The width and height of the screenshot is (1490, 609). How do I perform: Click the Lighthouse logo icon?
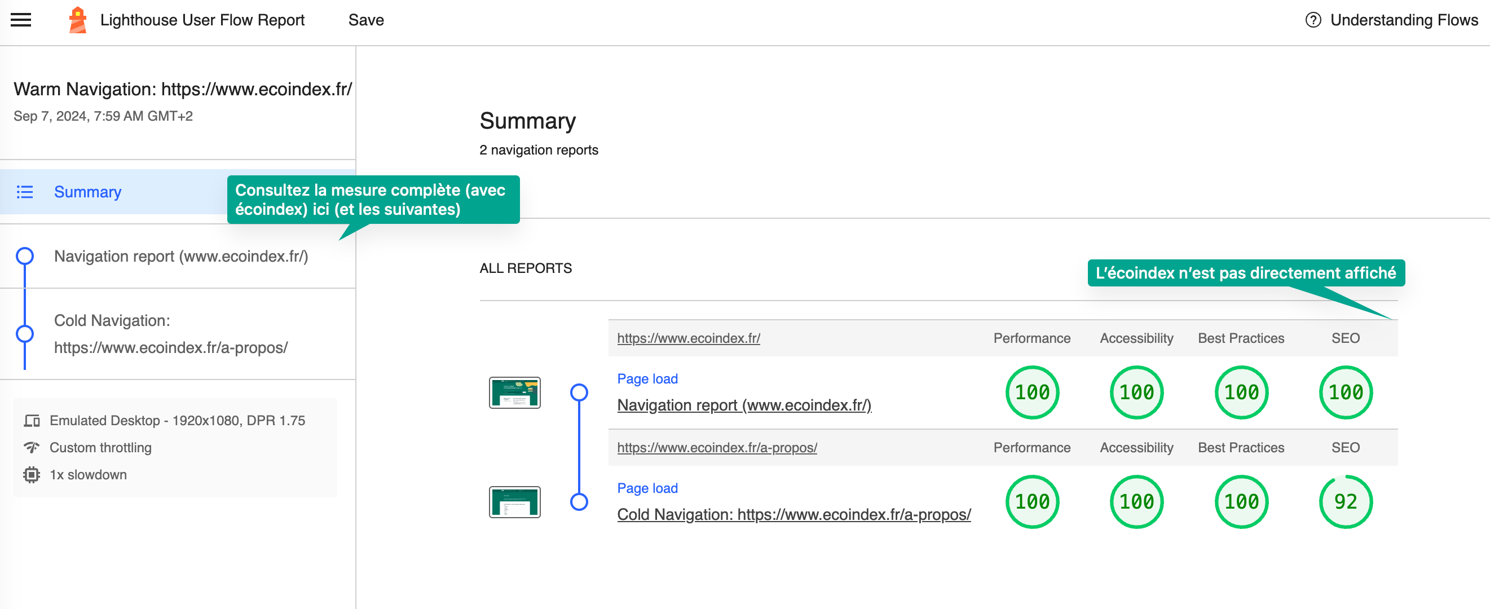click(x=77, y=20)
